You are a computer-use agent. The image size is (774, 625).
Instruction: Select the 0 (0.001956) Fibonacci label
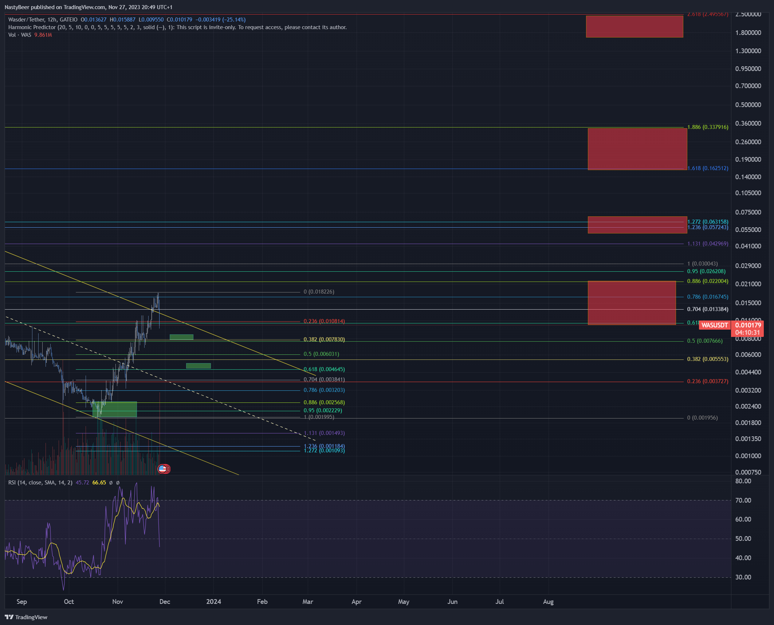[702, 418]
